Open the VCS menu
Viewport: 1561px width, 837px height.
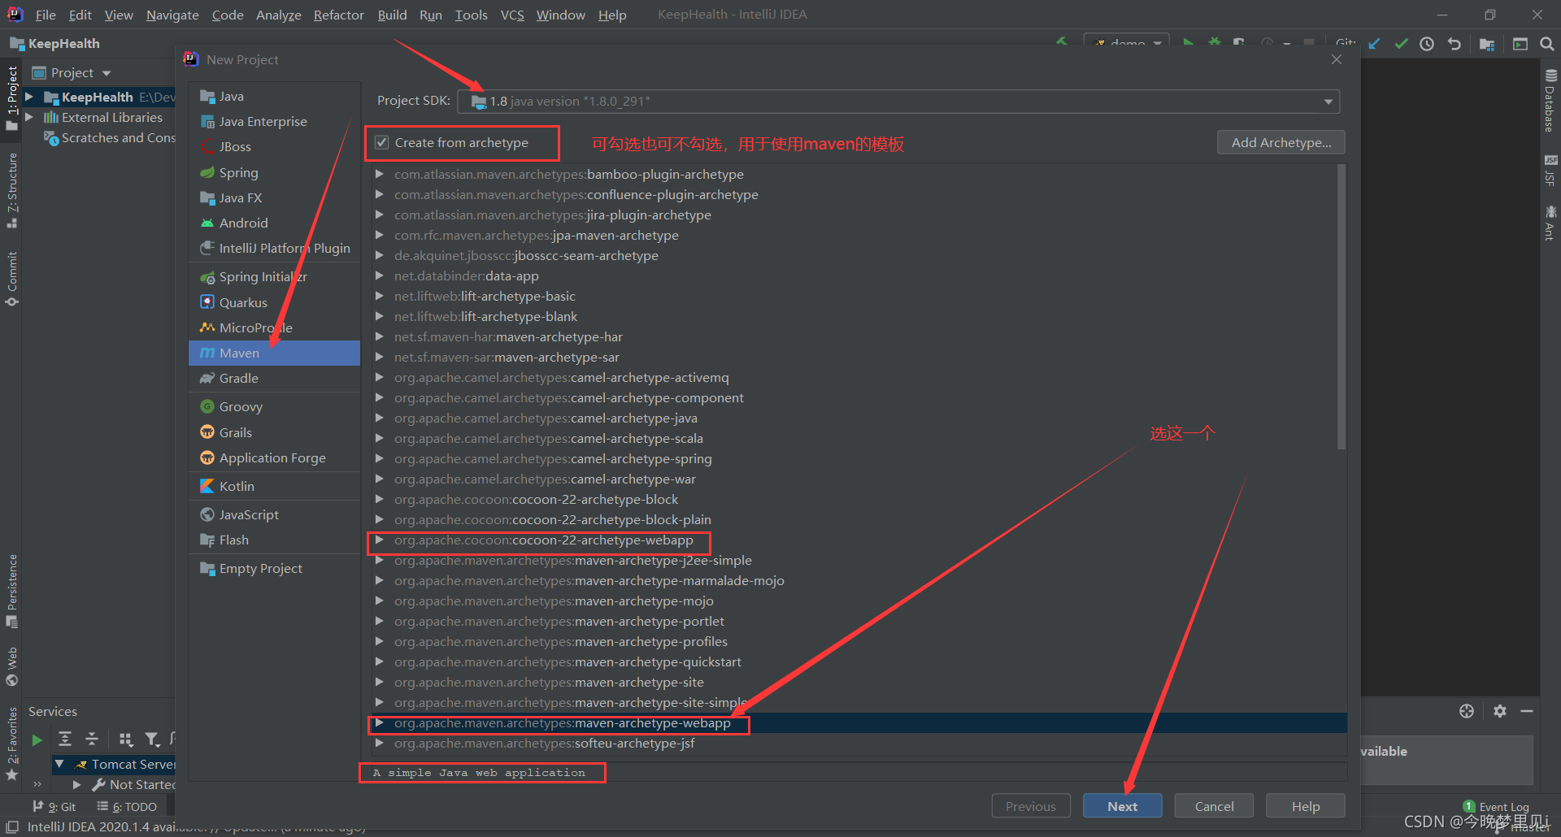coord(512,15)
